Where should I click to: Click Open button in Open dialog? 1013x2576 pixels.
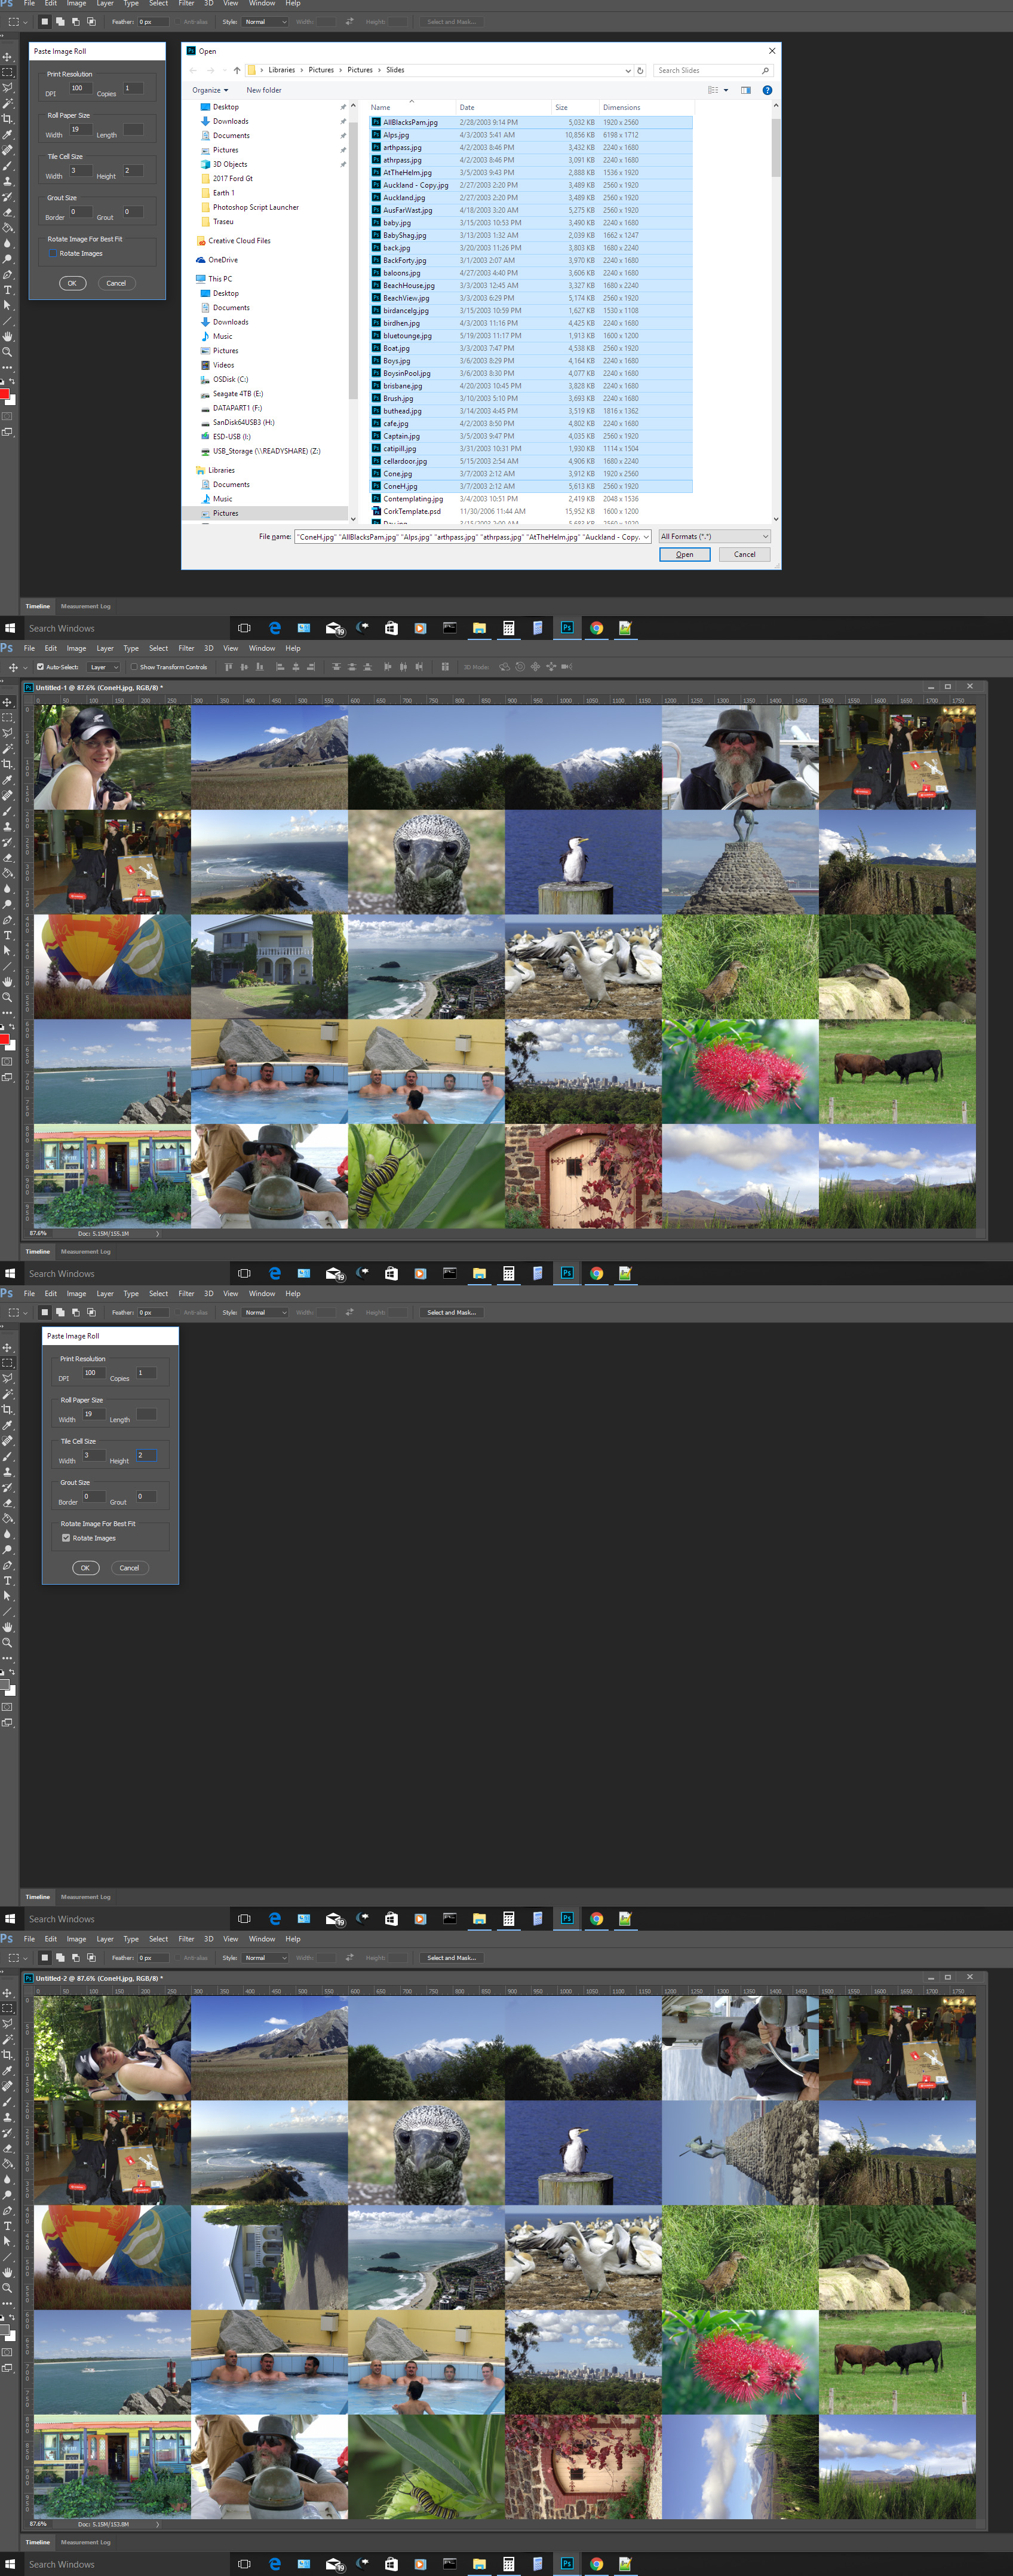click(684, 554)
